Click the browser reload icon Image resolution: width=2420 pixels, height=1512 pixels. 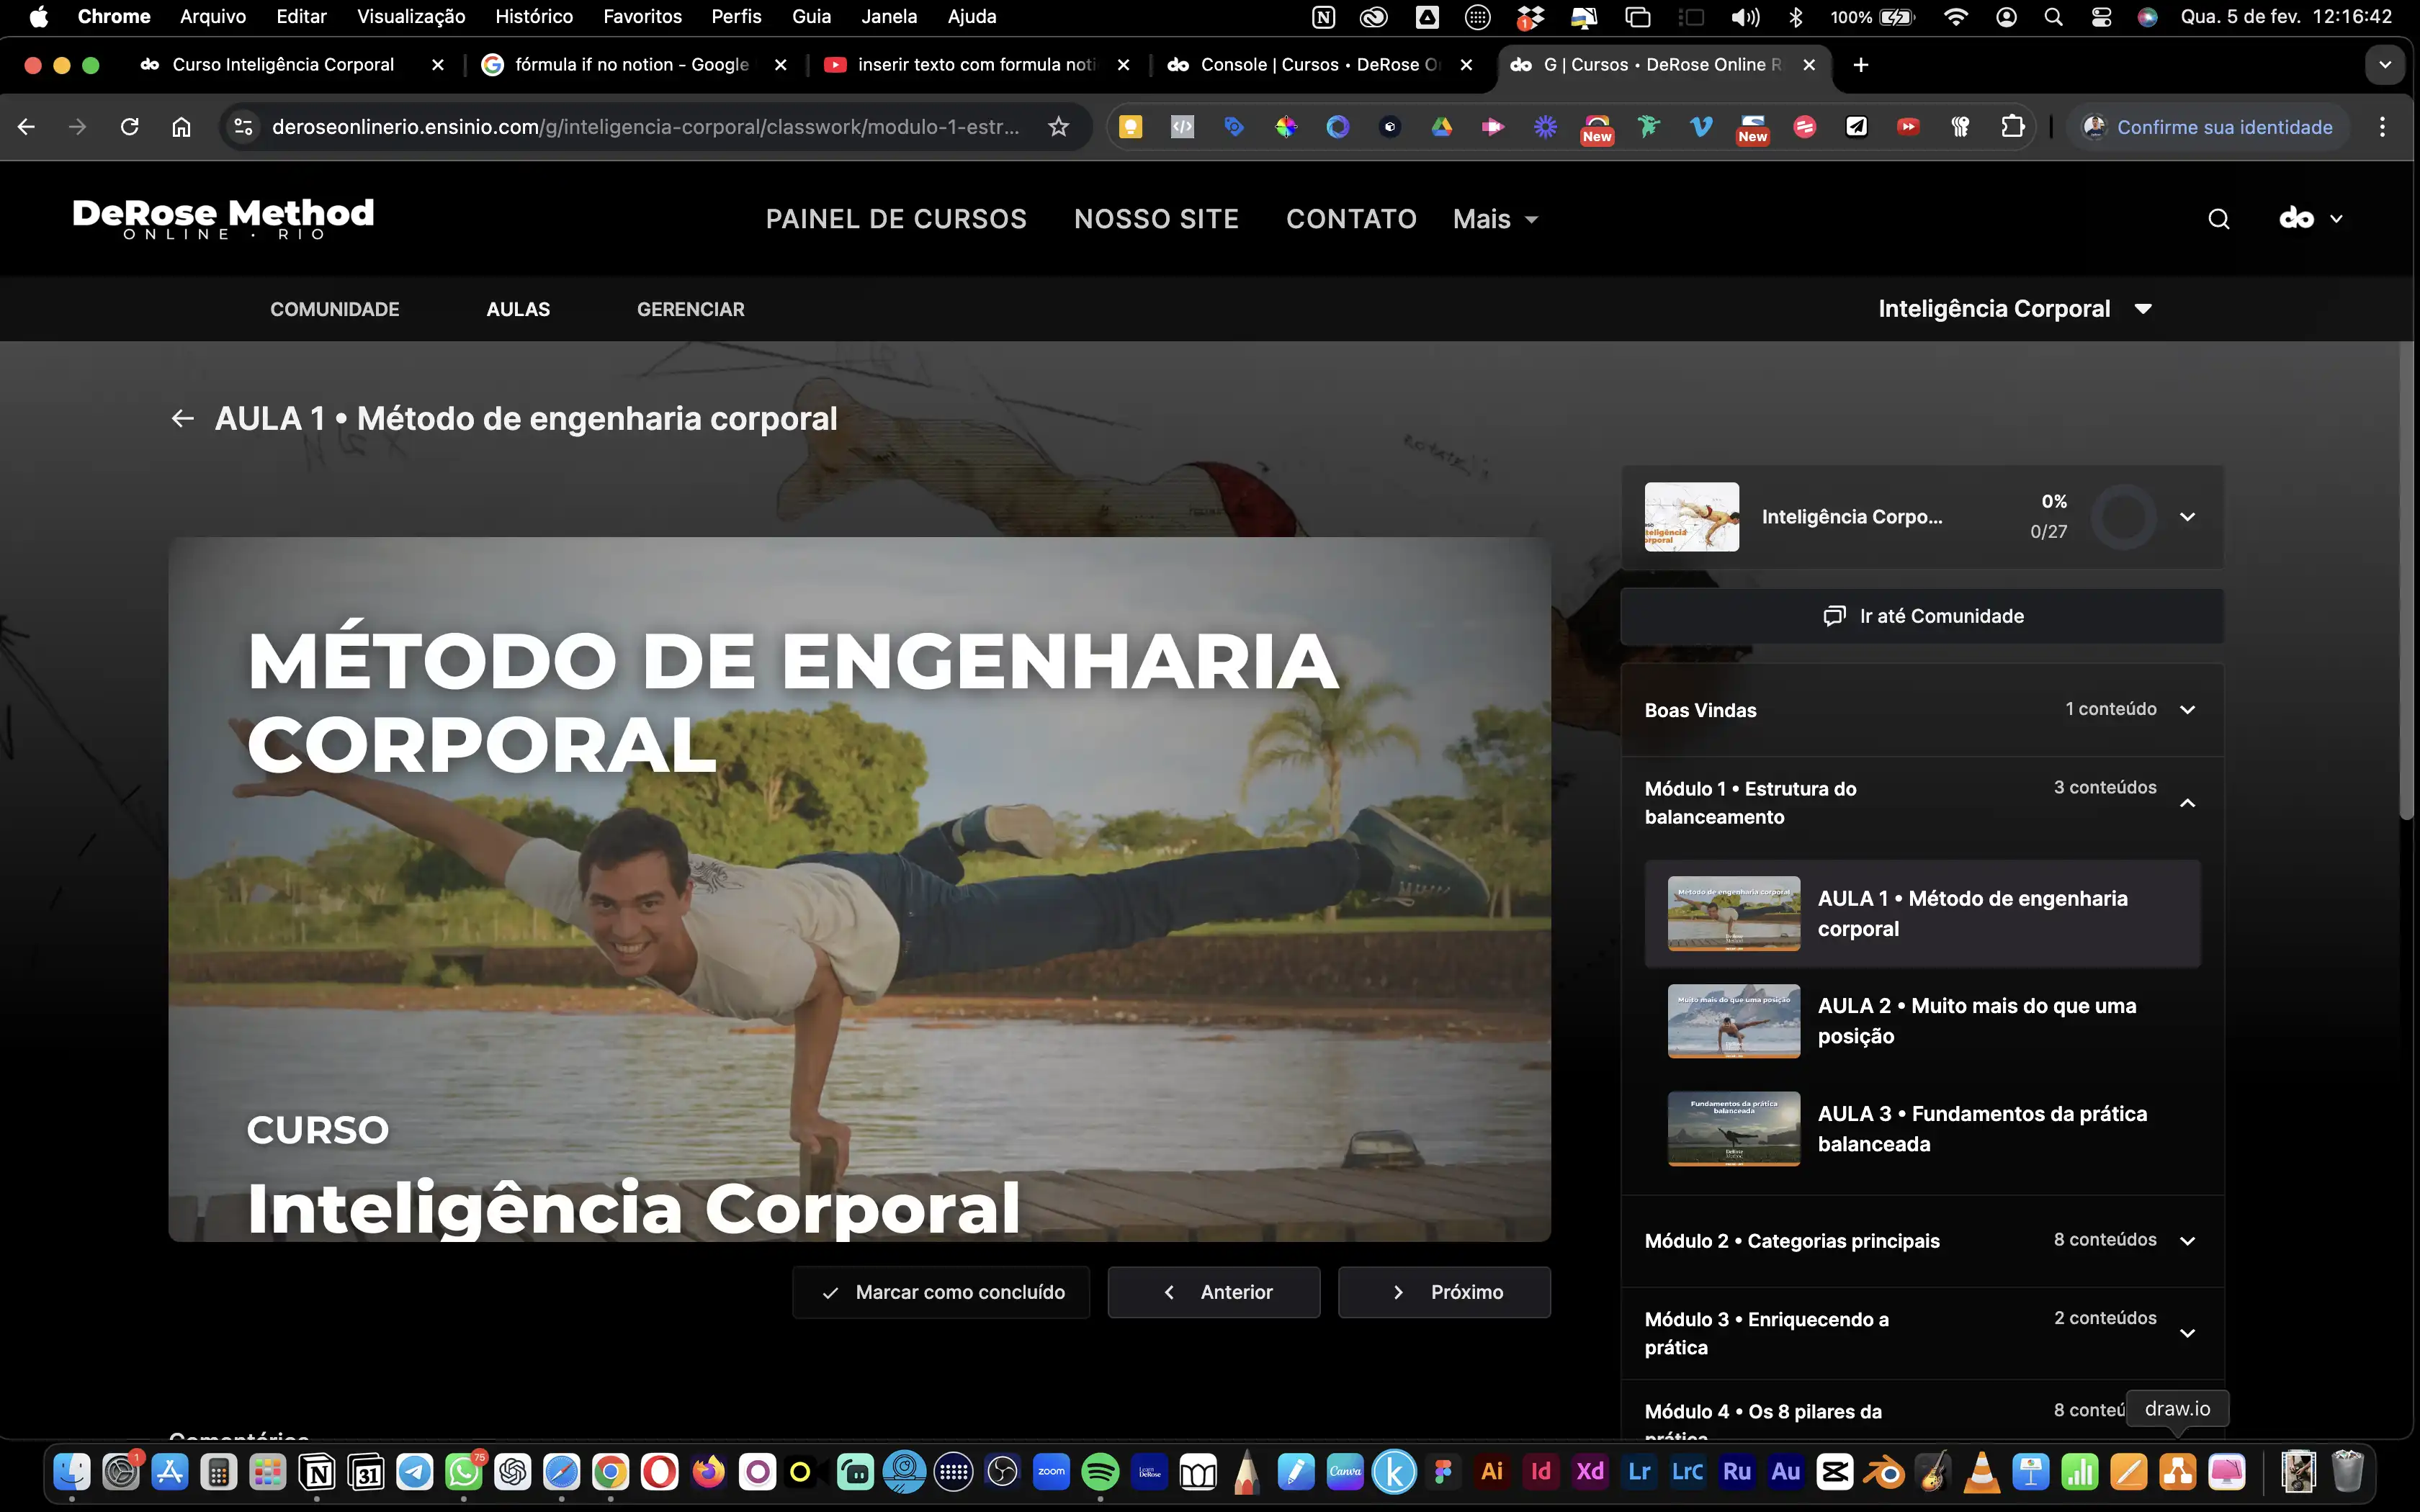tap(129, 127)
